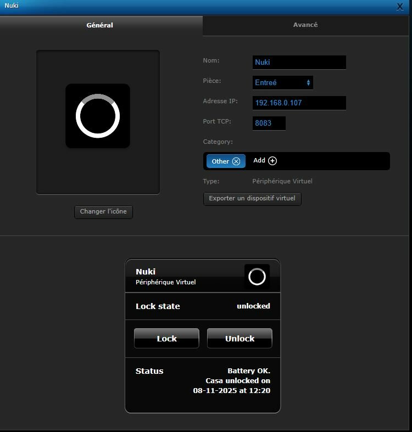Click the large Nuki icon preview
The width and height of the screenshot is (412, 432).
coord(98,116)
